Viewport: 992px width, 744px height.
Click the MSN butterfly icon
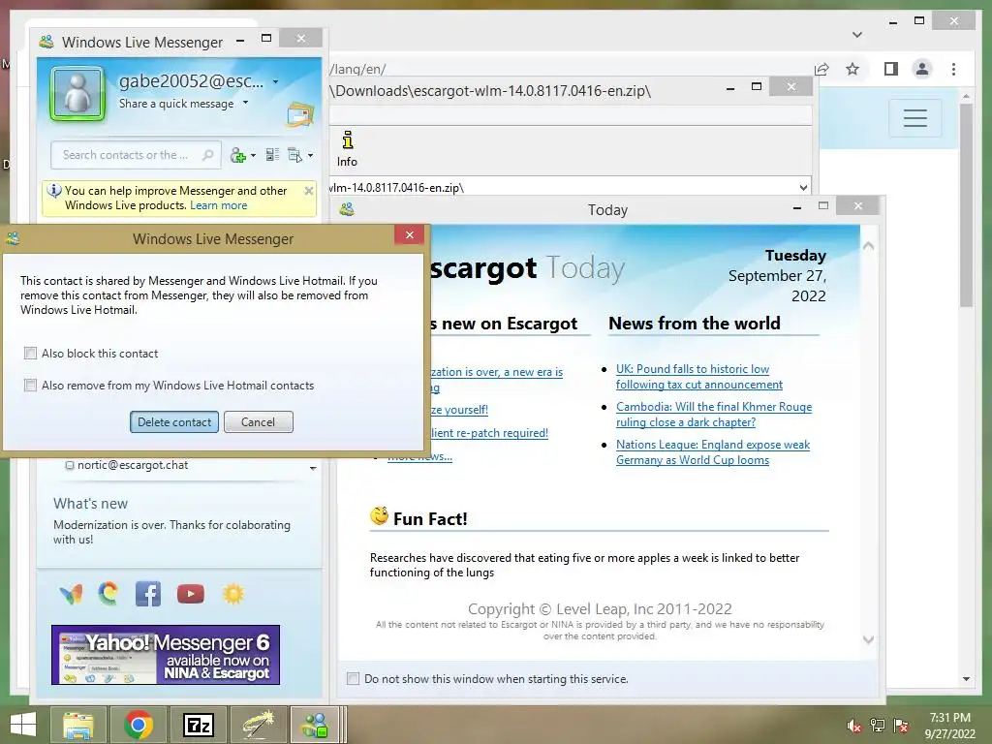coord(71,594)
